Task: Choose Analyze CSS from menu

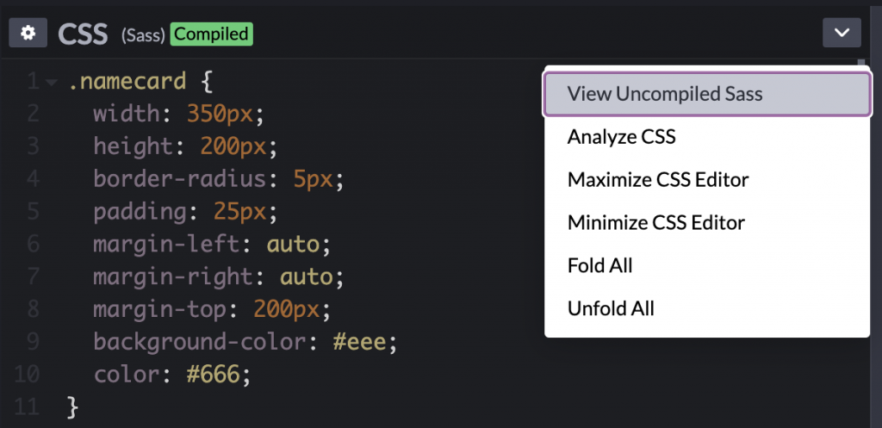Action: tap(621, 137)
